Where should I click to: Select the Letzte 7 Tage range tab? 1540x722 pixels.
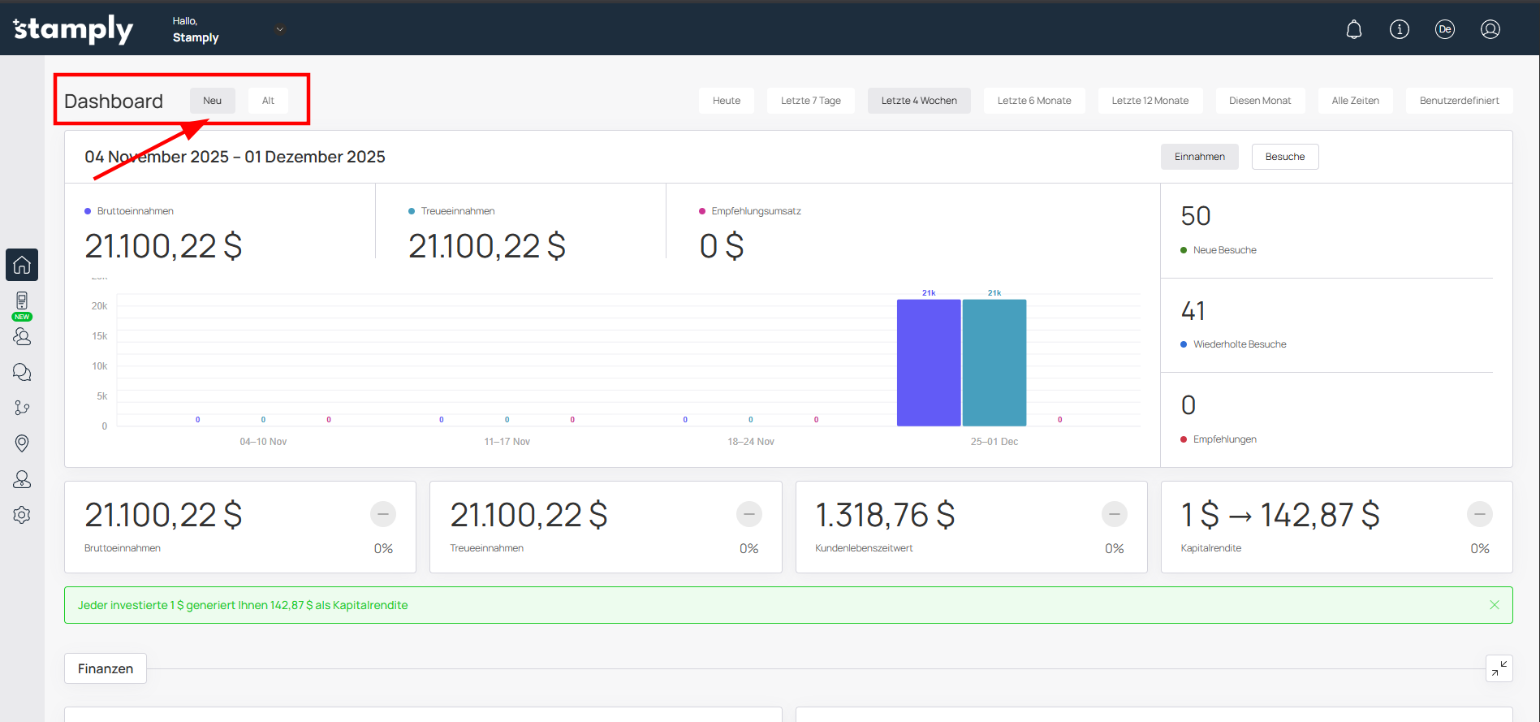pyautogui.click(x=810, y=101)
